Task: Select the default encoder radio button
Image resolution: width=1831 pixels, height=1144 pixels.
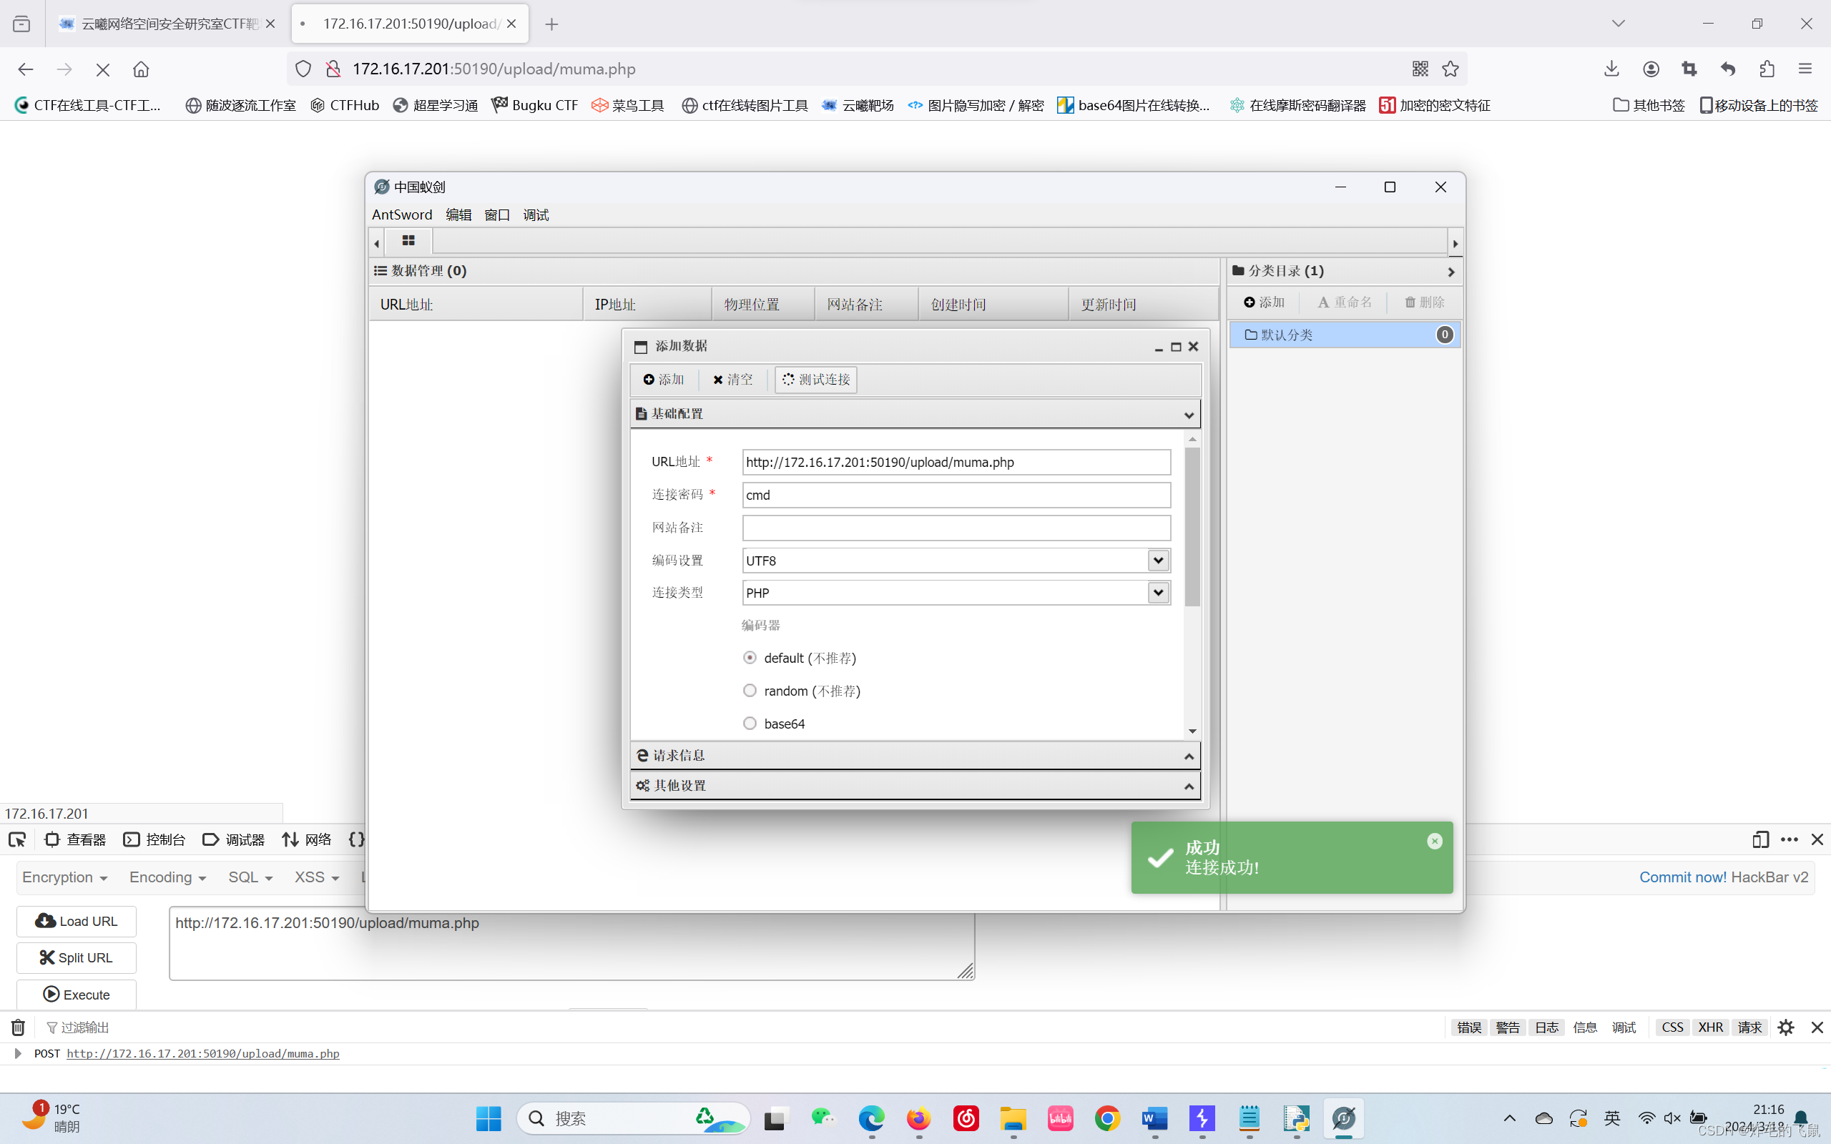Action: [x=749, y=658]
